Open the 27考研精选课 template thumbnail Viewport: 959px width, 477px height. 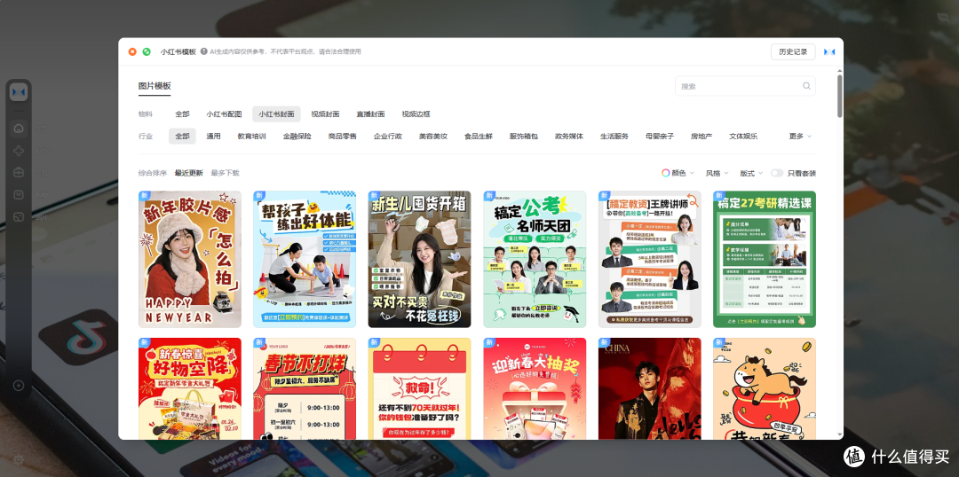click(765, 260)
